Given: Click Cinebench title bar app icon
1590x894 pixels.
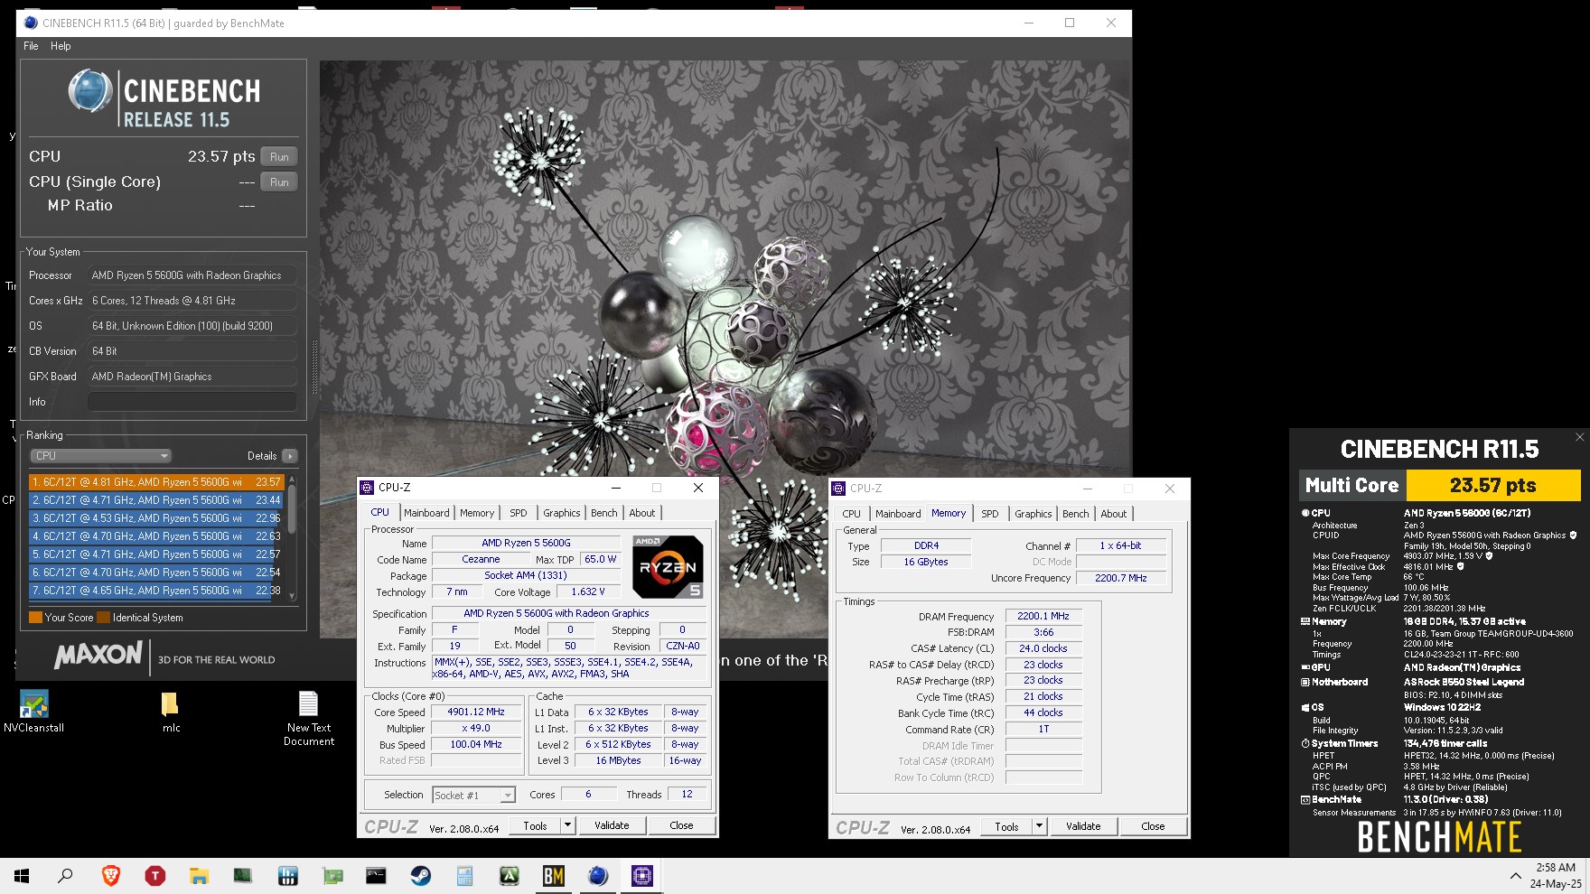Looking at the screenshot, I should (31, 23).
